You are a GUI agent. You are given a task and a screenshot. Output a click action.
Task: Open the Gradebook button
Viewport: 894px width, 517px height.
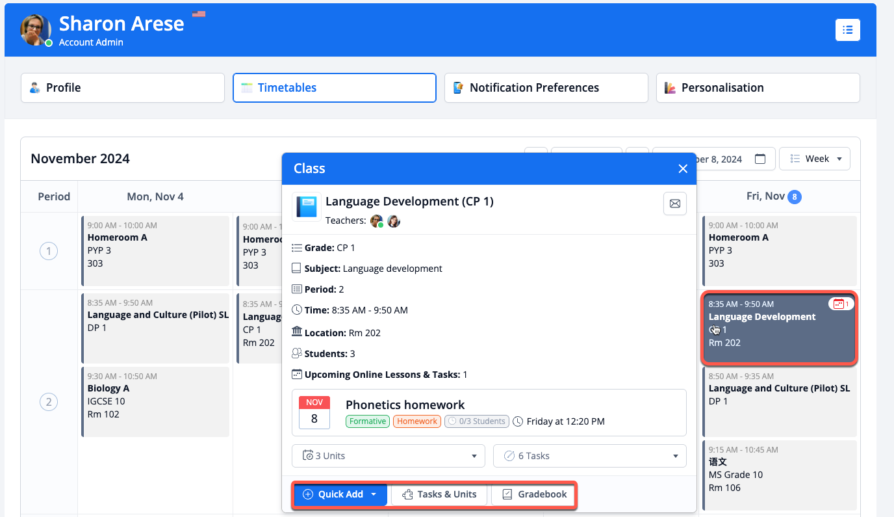tap(534, 495)
